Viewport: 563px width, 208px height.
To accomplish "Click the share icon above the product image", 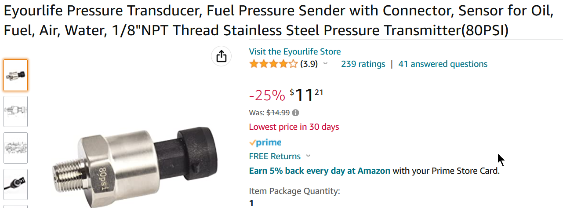I will (222, 56).
